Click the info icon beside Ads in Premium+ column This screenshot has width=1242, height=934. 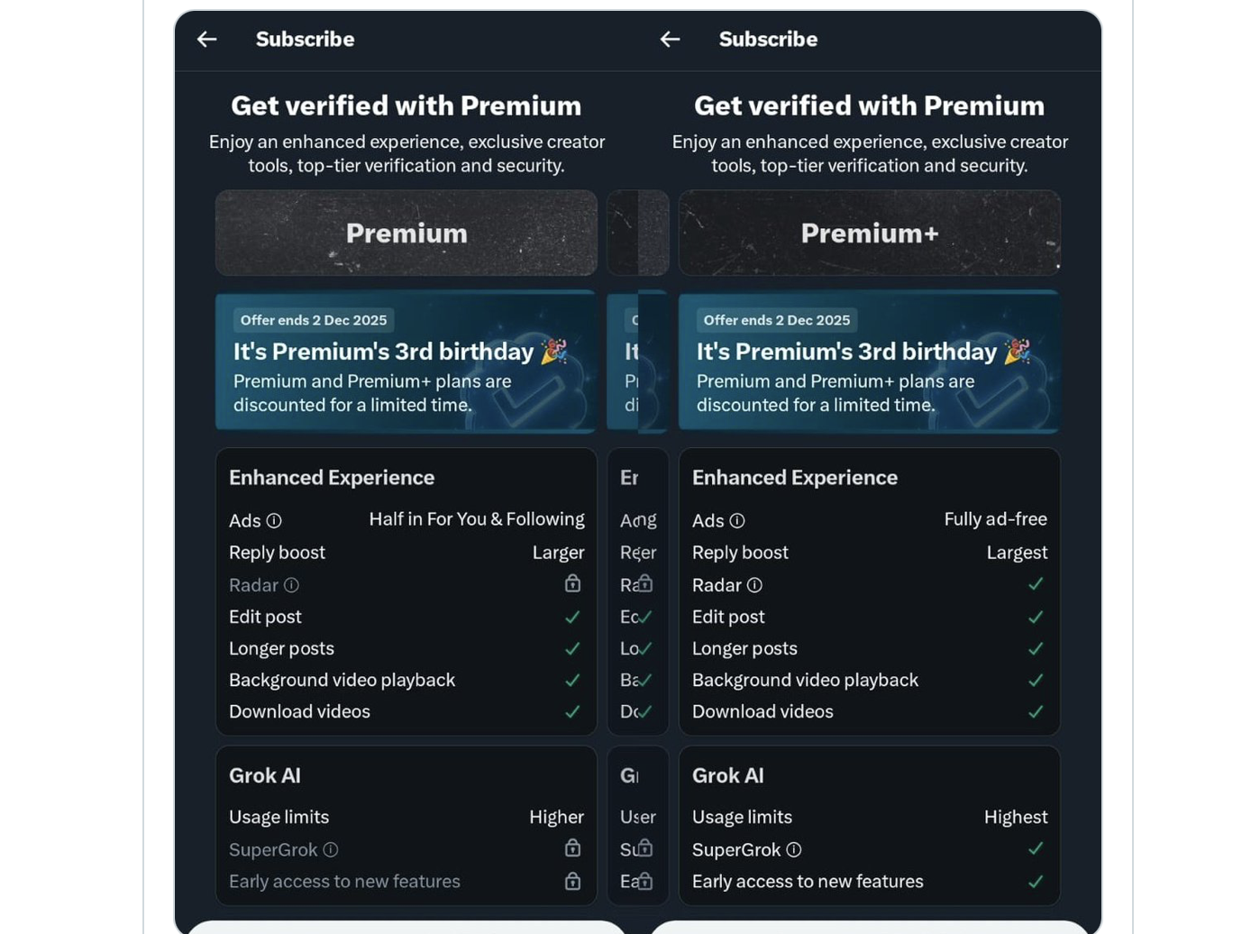point(738,520)
